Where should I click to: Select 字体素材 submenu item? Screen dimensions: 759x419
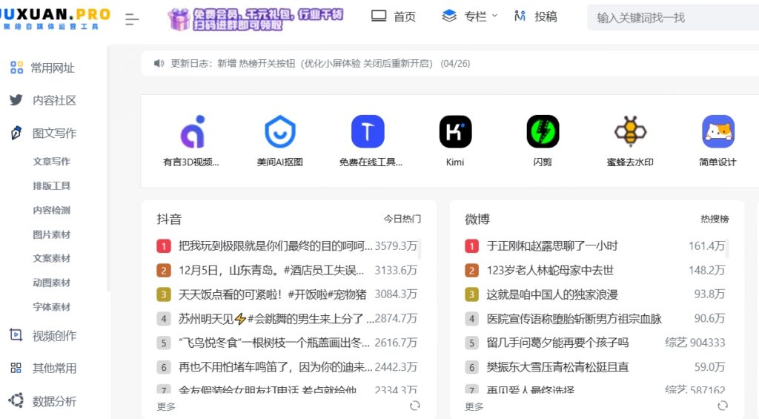point(52,306)
